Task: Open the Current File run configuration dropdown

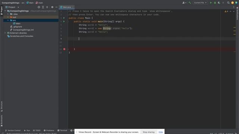Action: point(200,3)
